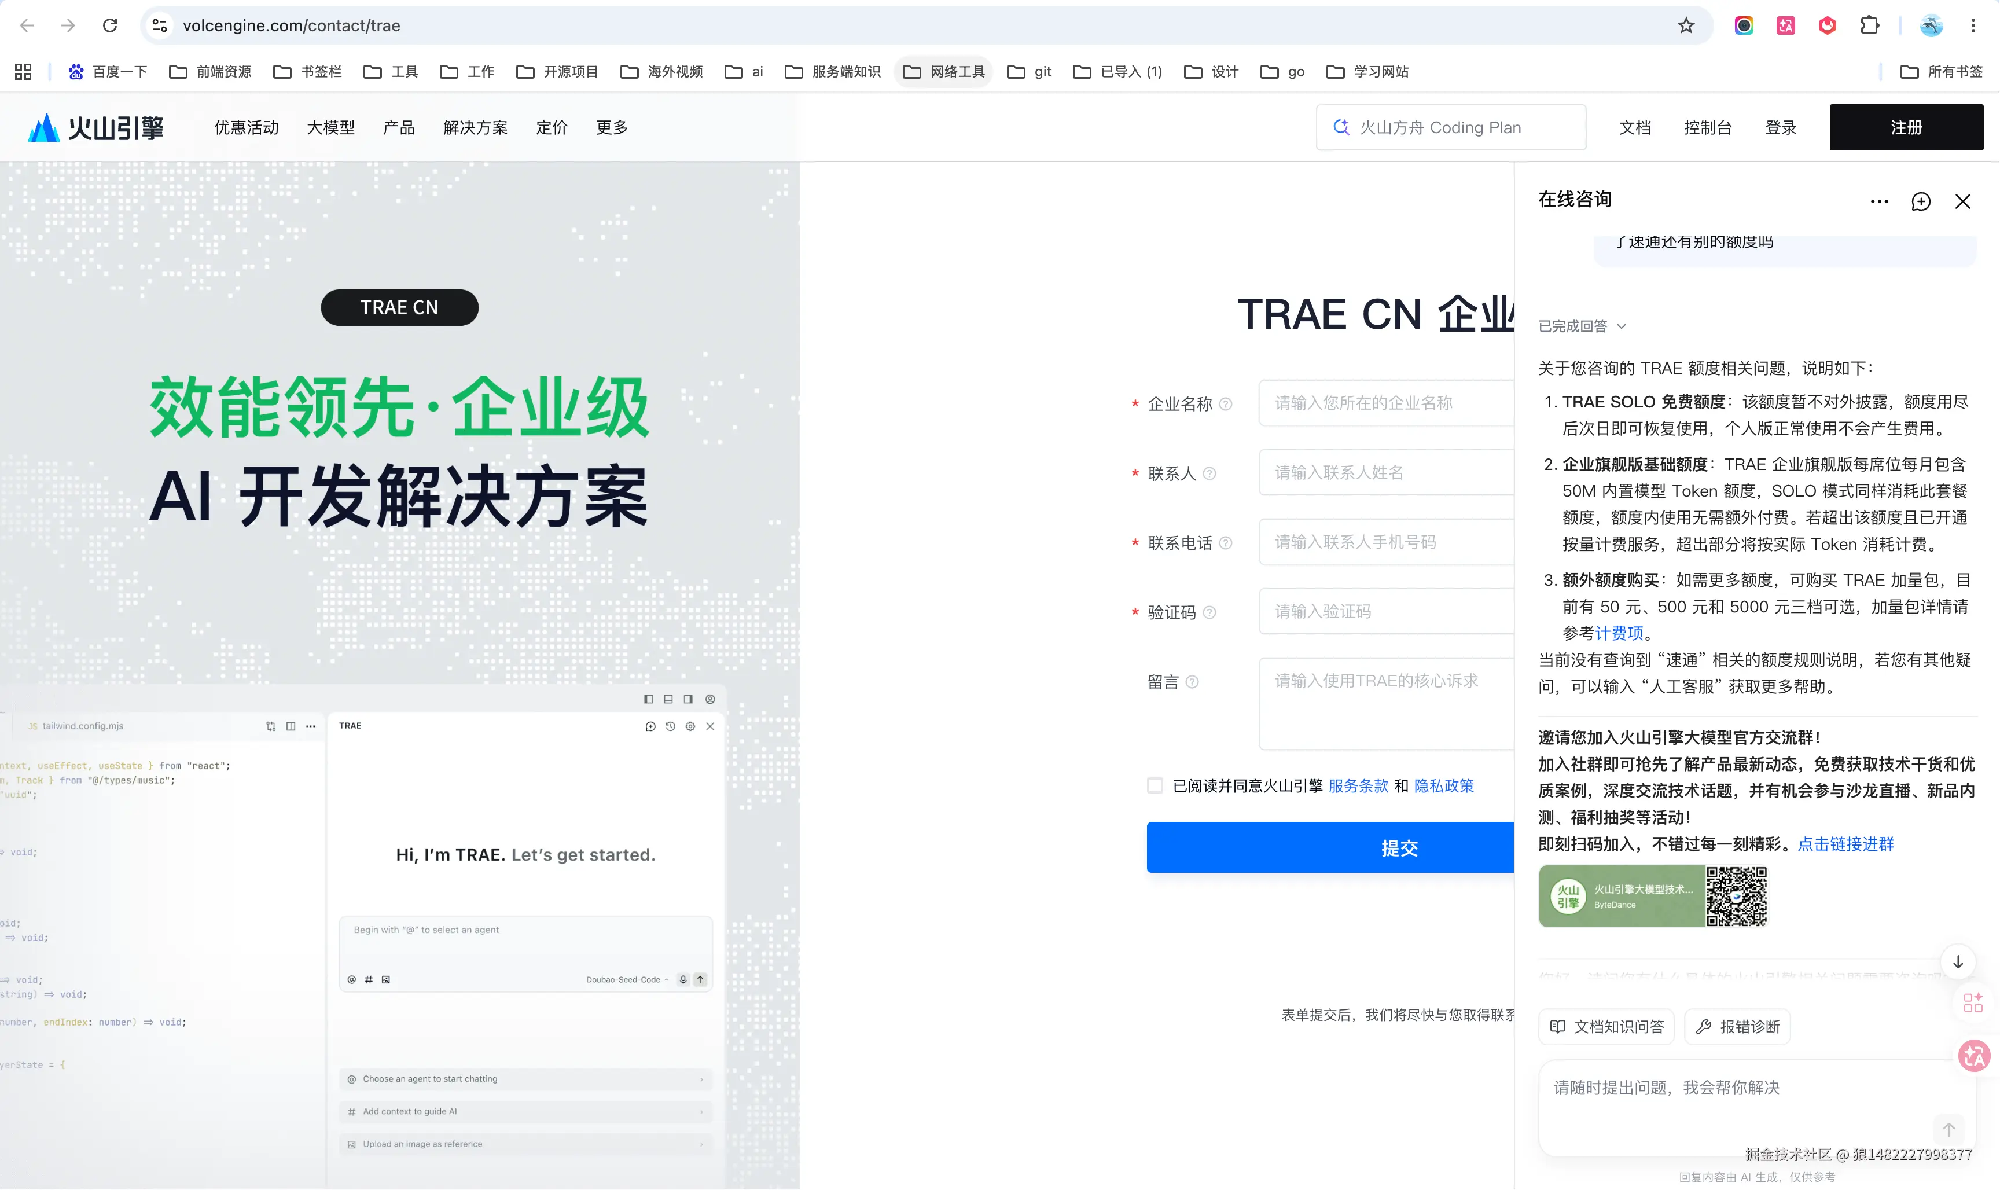
Task: Open the apps grid in bookmarks bar
Action: pos(23,71)
